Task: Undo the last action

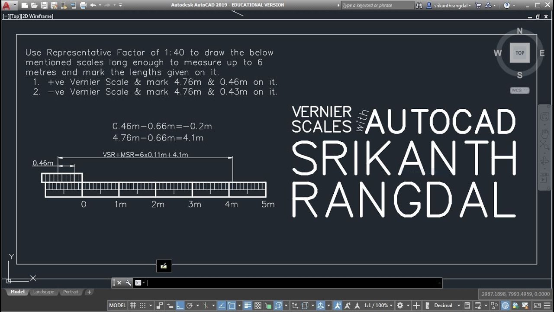Action: coord(93,5)
